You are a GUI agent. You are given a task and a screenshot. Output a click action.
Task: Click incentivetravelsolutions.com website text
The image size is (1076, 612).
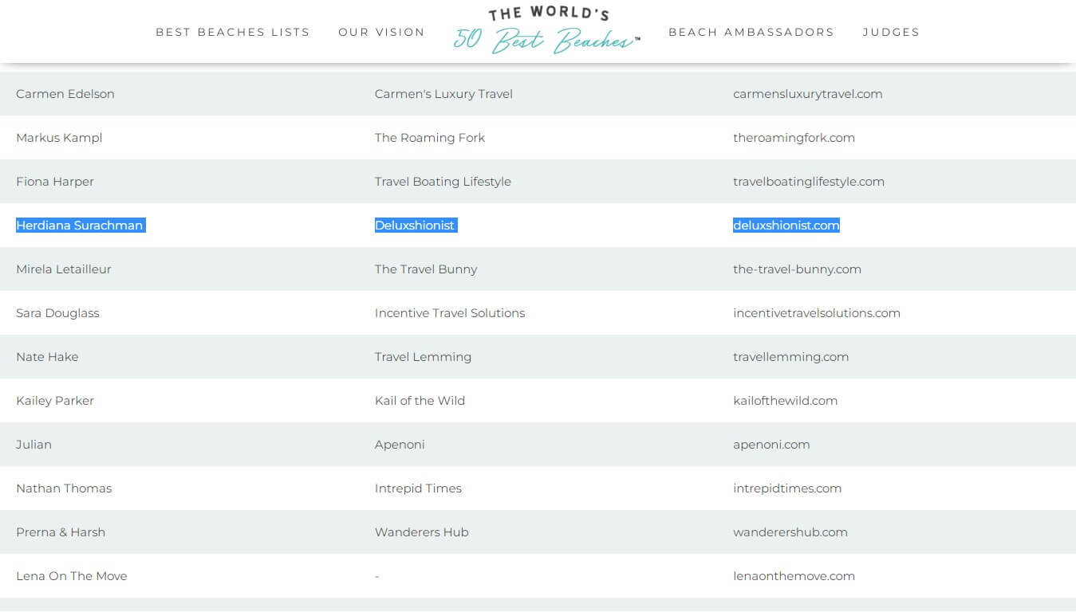[x=817, y=313]
